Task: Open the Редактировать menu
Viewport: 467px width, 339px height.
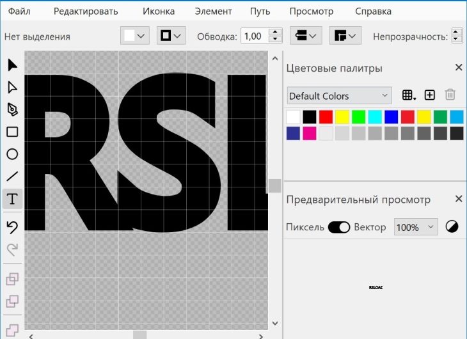Action: (x=86, y=12)
